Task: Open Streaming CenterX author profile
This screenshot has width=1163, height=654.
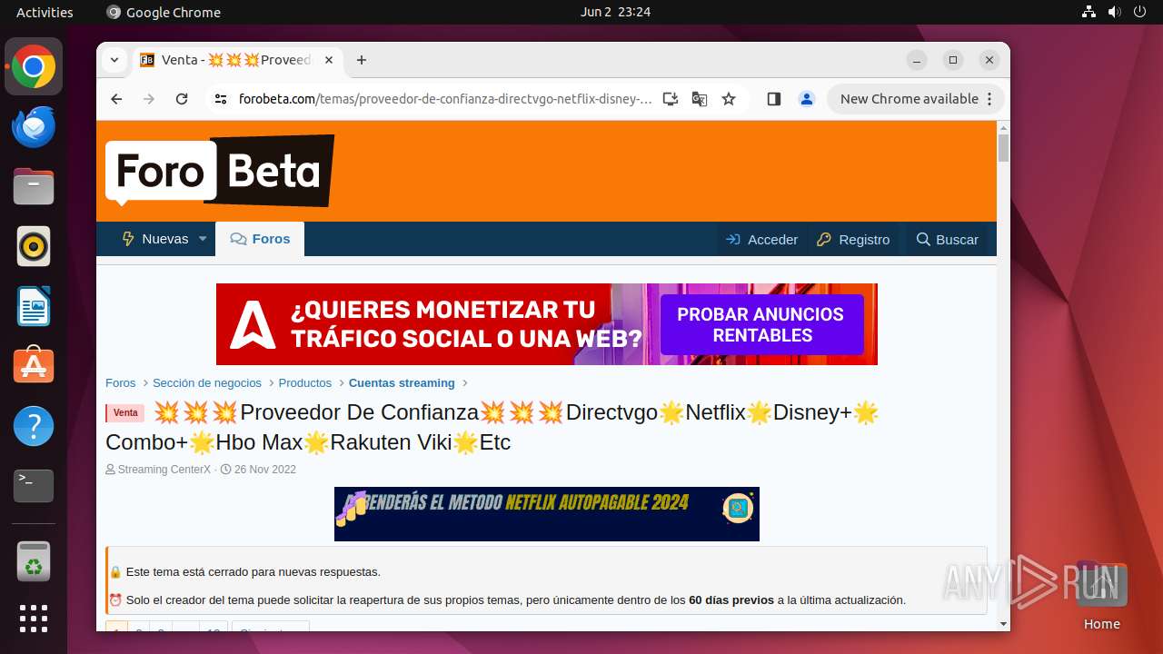Action: 164,470
